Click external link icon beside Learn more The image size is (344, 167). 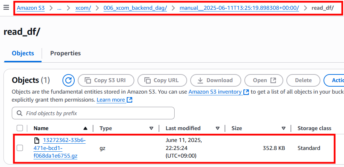pos(130,100)
